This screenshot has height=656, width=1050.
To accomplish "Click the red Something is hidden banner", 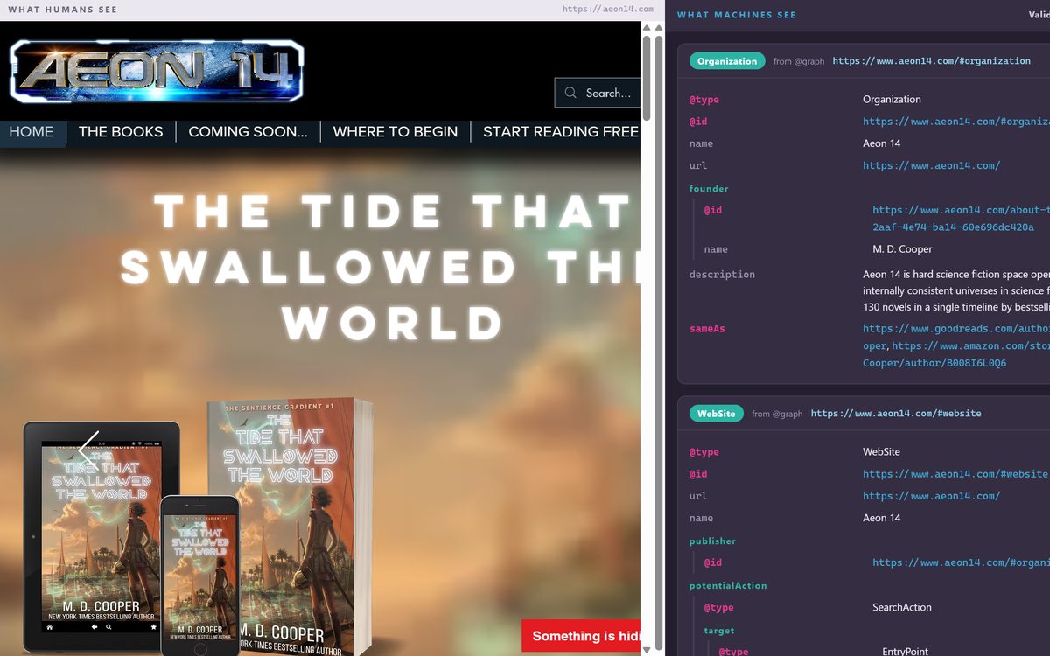I will 581,636.
